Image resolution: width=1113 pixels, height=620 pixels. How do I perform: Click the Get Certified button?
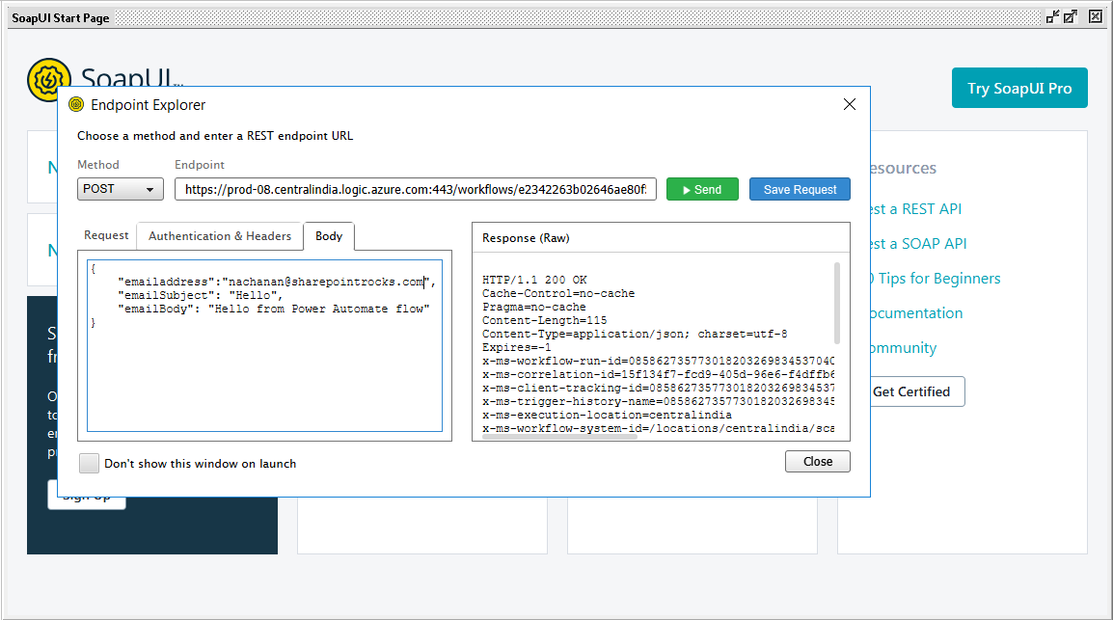[917, 391]
